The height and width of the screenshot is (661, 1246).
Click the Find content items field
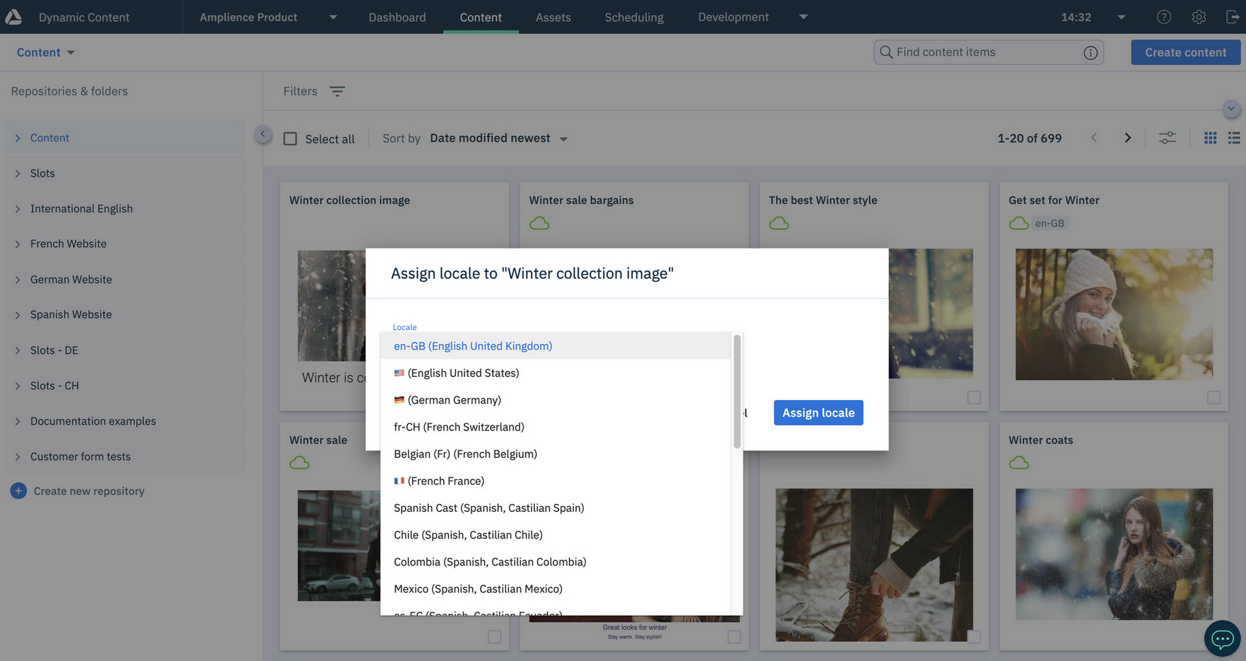click(988, 52)
